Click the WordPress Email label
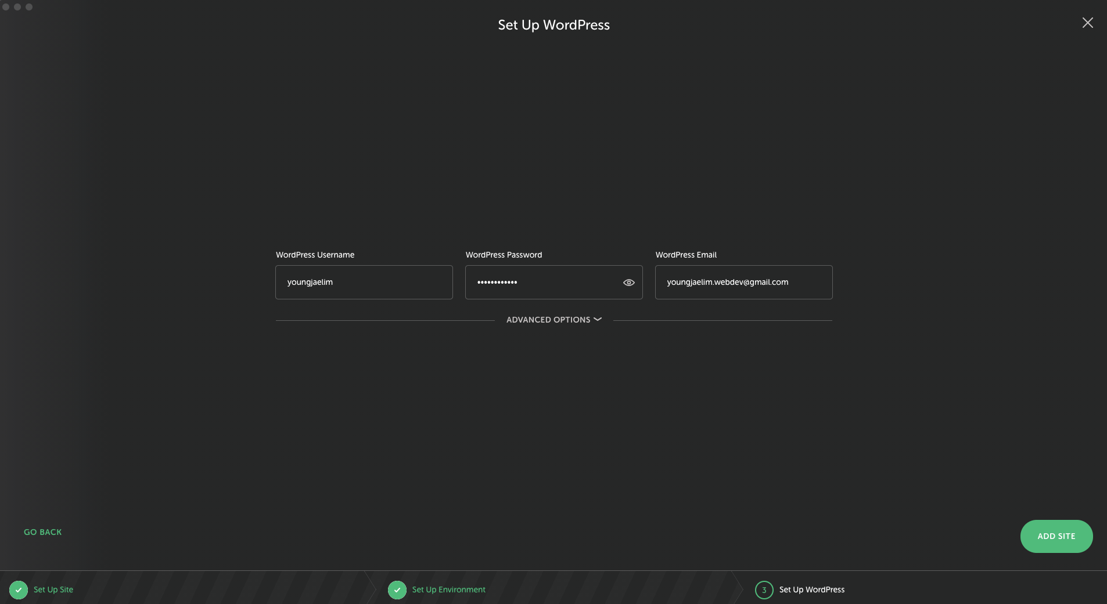This screenshot has height=604, width=1107. (686, 255)
